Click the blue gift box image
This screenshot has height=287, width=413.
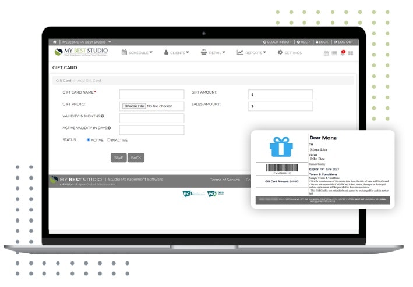pyautogui.click(x=281, y=147)
